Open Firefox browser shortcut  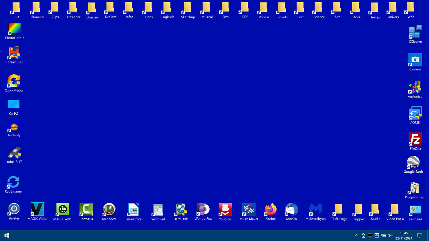271,210
